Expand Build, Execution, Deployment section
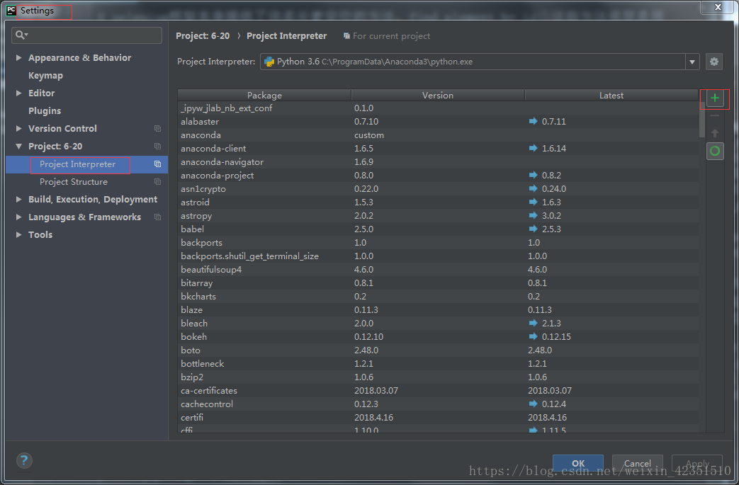 19,199
